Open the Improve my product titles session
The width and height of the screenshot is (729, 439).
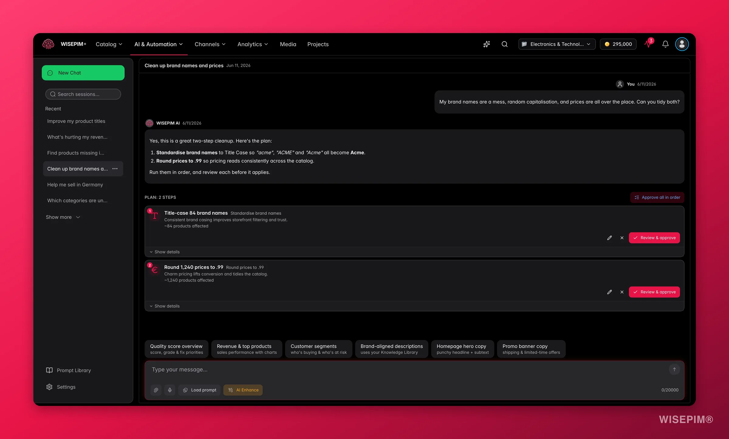83,121
